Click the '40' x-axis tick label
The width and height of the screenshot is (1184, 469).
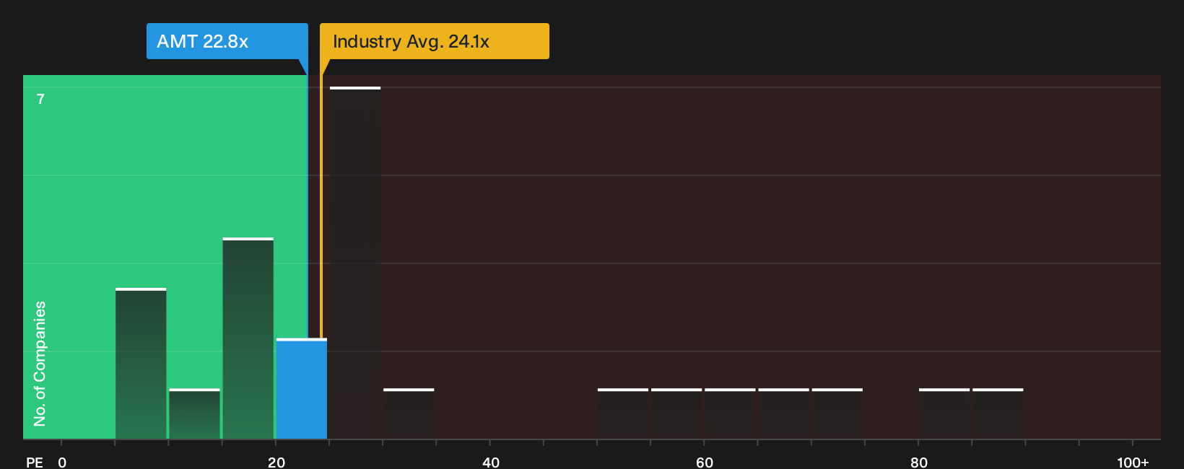491,463
